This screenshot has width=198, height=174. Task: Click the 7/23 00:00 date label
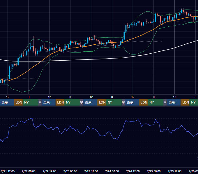click(70, 171)
